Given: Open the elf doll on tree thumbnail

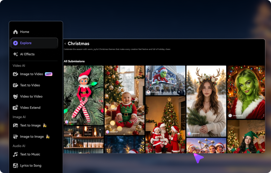Looking at the screenshot, I should click(x=84, y=95).
